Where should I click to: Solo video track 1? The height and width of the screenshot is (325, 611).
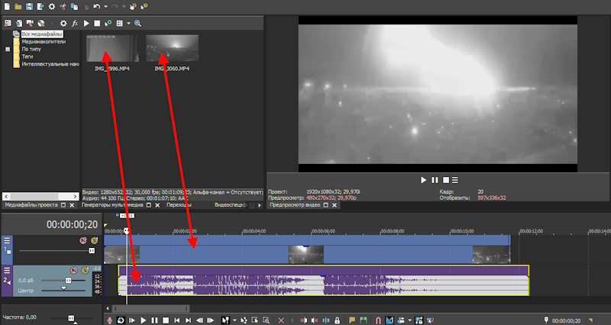coord(94,240)
